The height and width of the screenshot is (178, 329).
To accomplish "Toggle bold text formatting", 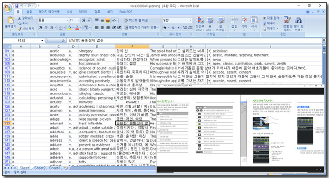I will click(x=41, y=27).
